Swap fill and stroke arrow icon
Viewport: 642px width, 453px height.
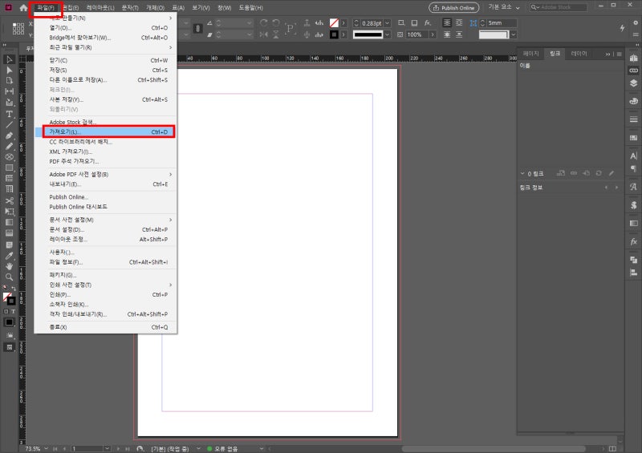click(14, 288)
